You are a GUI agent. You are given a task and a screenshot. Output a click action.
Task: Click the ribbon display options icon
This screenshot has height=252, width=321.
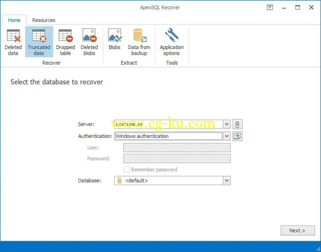coord(270,8)
